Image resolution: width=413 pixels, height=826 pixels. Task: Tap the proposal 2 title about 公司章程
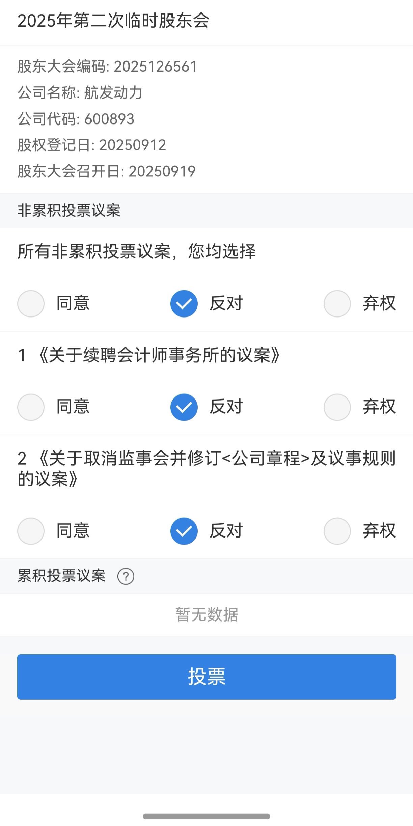tap(206, 469)
